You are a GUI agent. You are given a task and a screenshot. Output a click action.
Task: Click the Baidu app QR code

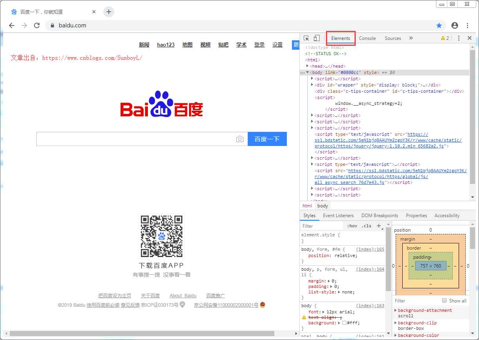pos(162,236)
